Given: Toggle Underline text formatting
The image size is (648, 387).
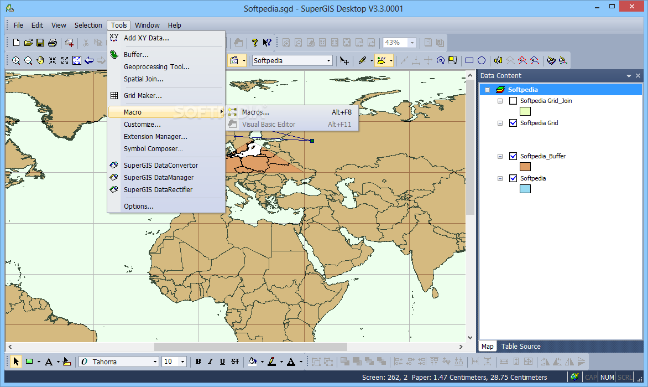Looking at the screenshot, I should pos(222,362).
